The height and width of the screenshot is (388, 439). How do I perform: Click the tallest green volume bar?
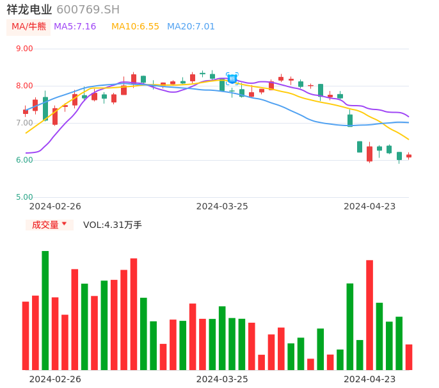(45, 310)
